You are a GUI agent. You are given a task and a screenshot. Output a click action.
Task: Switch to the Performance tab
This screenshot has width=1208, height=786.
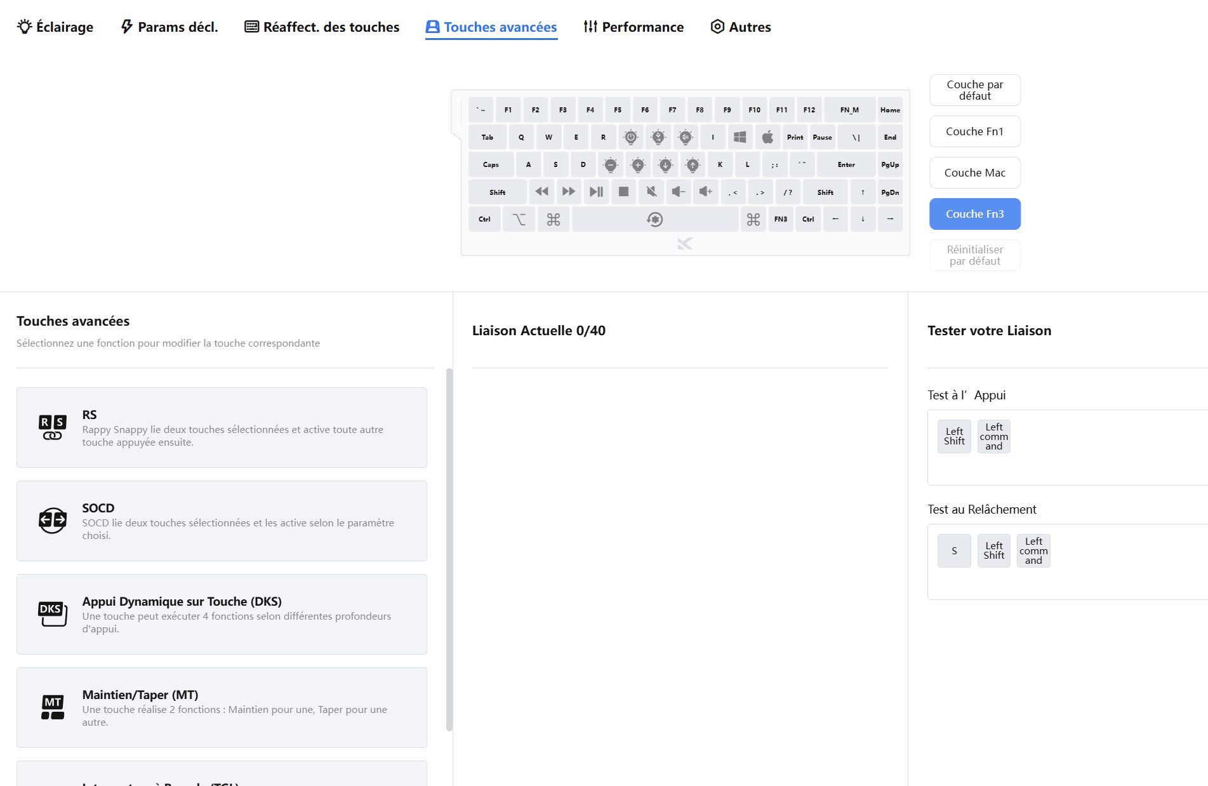tap(634, 27)
